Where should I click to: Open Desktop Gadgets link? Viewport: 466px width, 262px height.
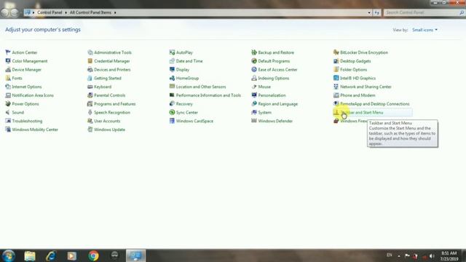coord(355,61)
